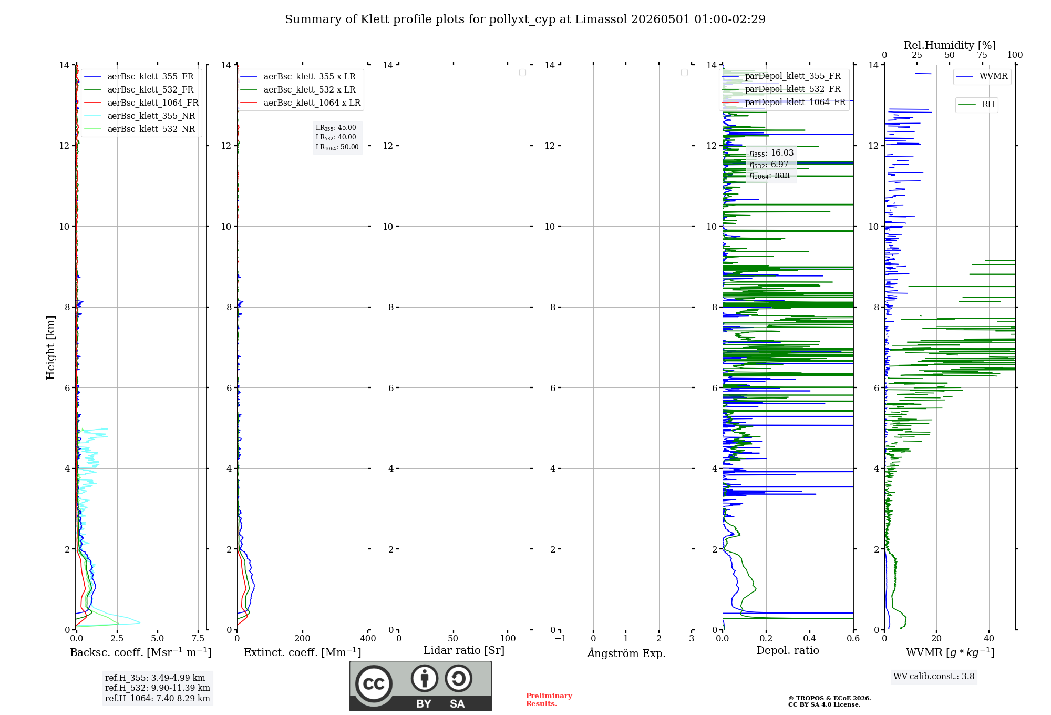The height and width of the screenshot is (715, 1051).
Task: Click the ref.H_355: 3.49-4.99 km text
Action: 155,678
